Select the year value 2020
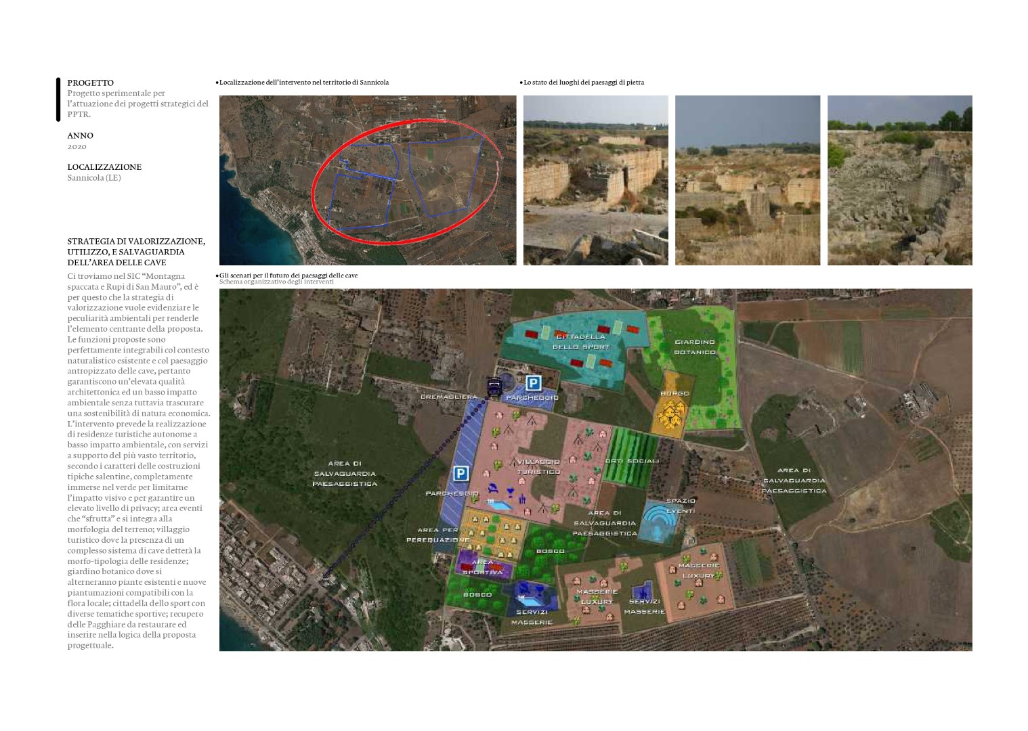 (77, 146)
